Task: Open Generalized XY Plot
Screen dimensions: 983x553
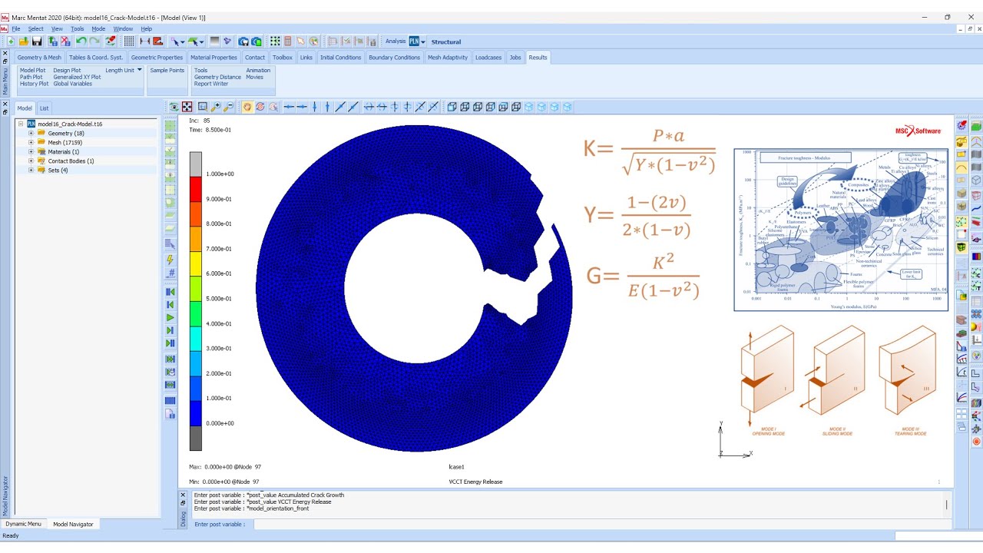Action: tap(77, 77)
